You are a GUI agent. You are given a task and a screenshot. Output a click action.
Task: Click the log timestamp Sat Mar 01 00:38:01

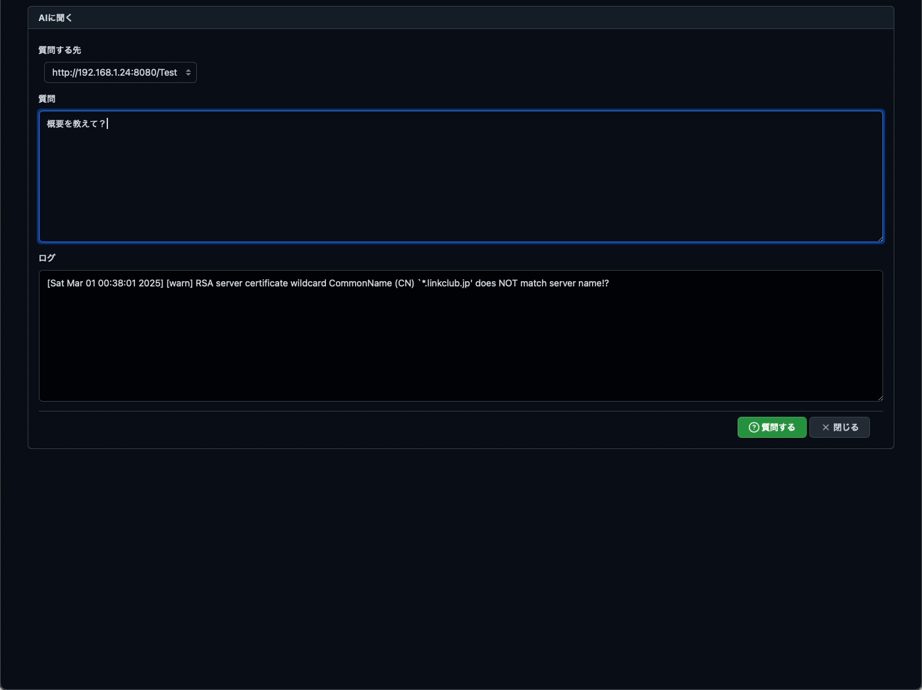(x=105, y=283)
